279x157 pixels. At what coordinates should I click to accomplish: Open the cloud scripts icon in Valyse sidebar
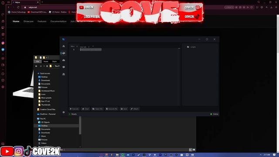64,60
